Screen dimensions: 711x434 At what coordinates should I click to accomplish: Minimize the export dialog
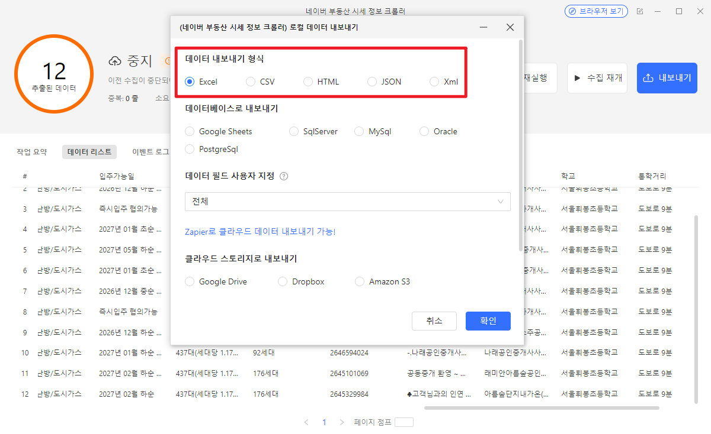click(x=483, y=27)
